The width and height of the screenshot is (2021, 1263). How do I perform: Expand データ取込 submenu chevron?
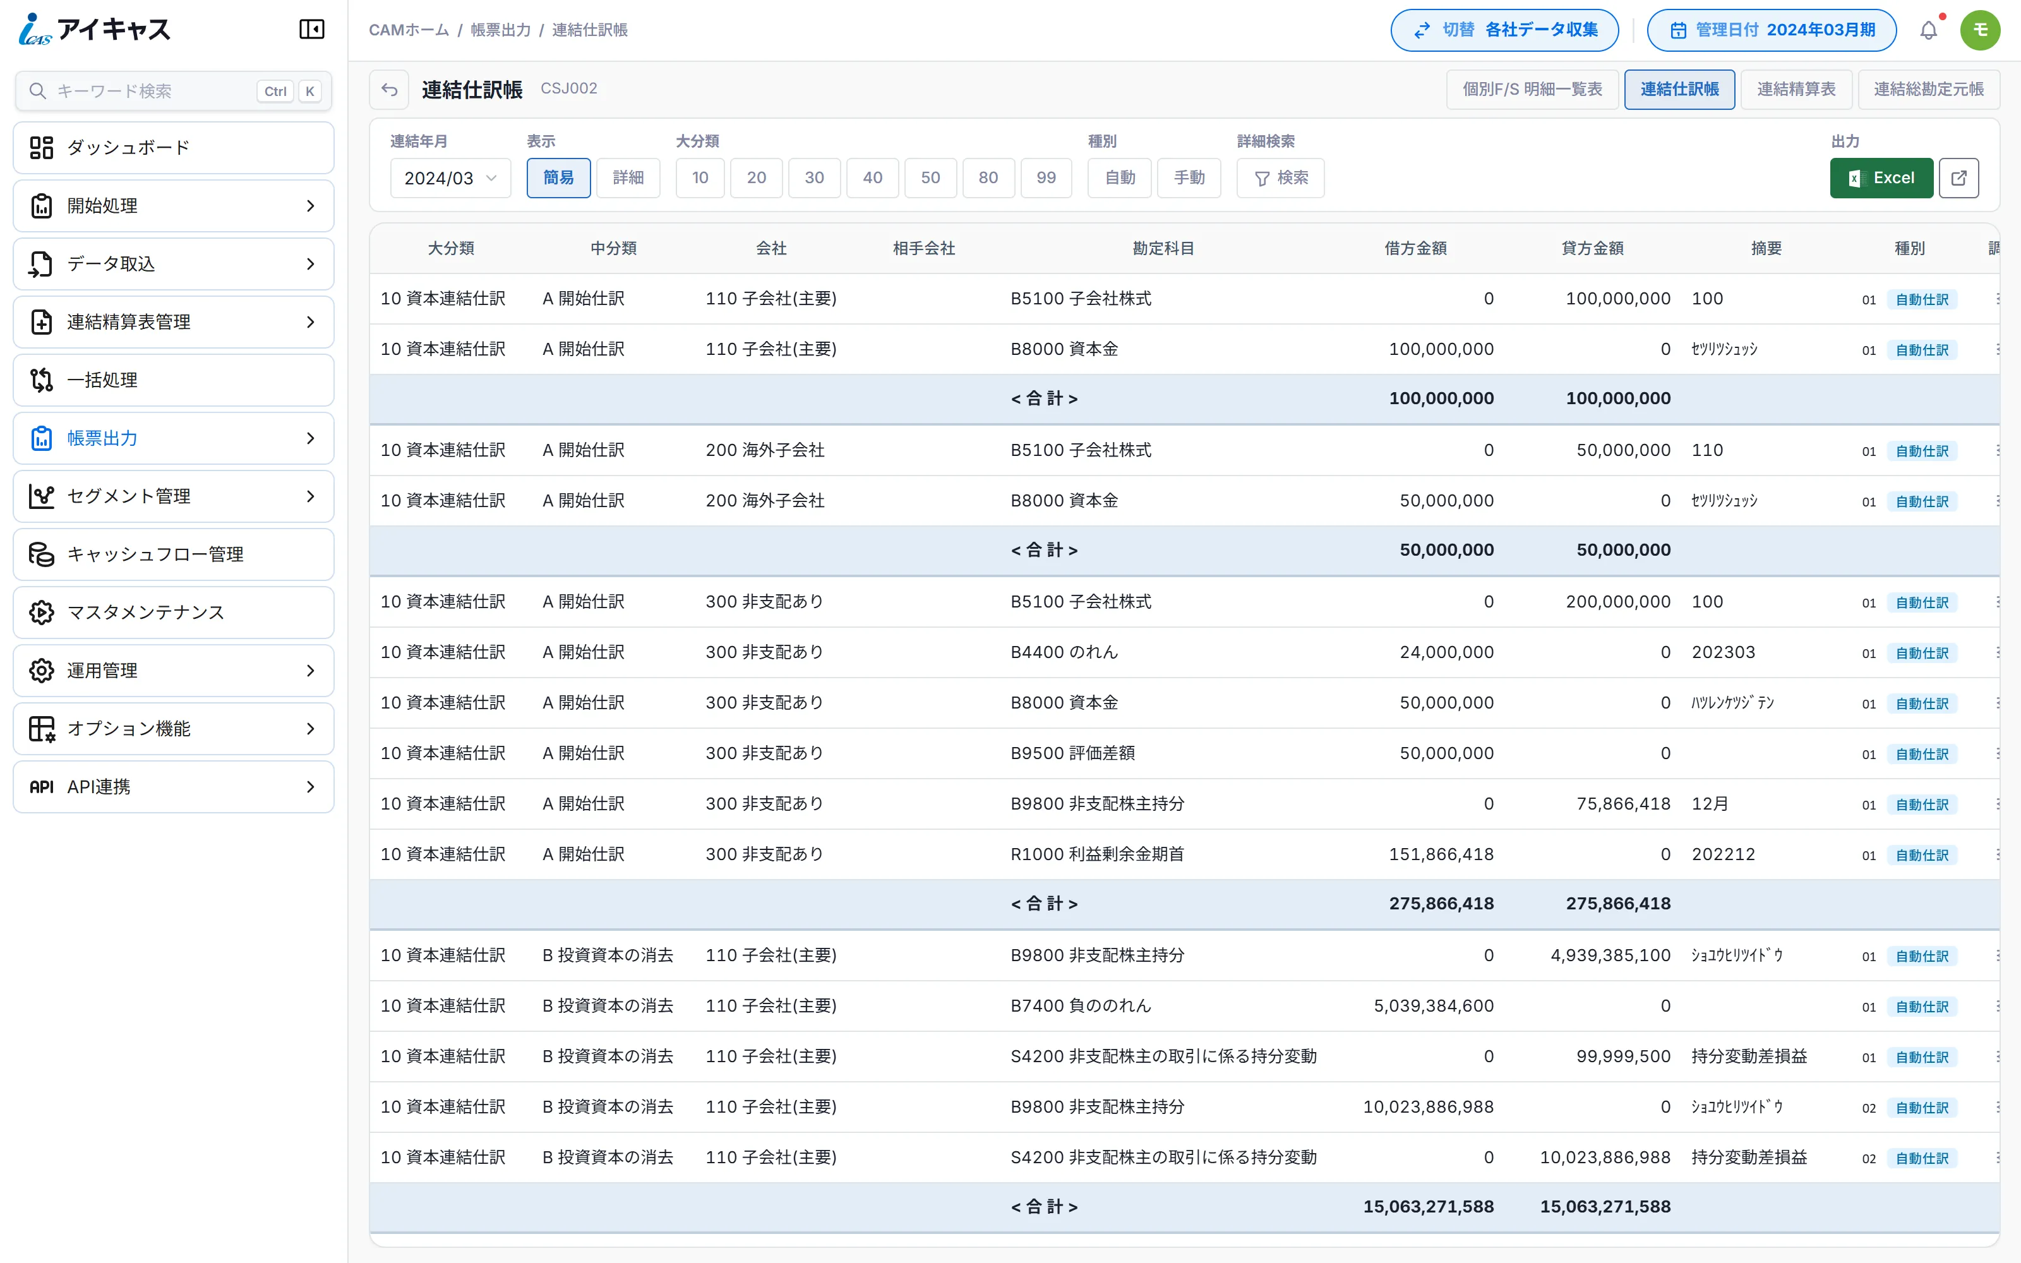tap(311, 264)
